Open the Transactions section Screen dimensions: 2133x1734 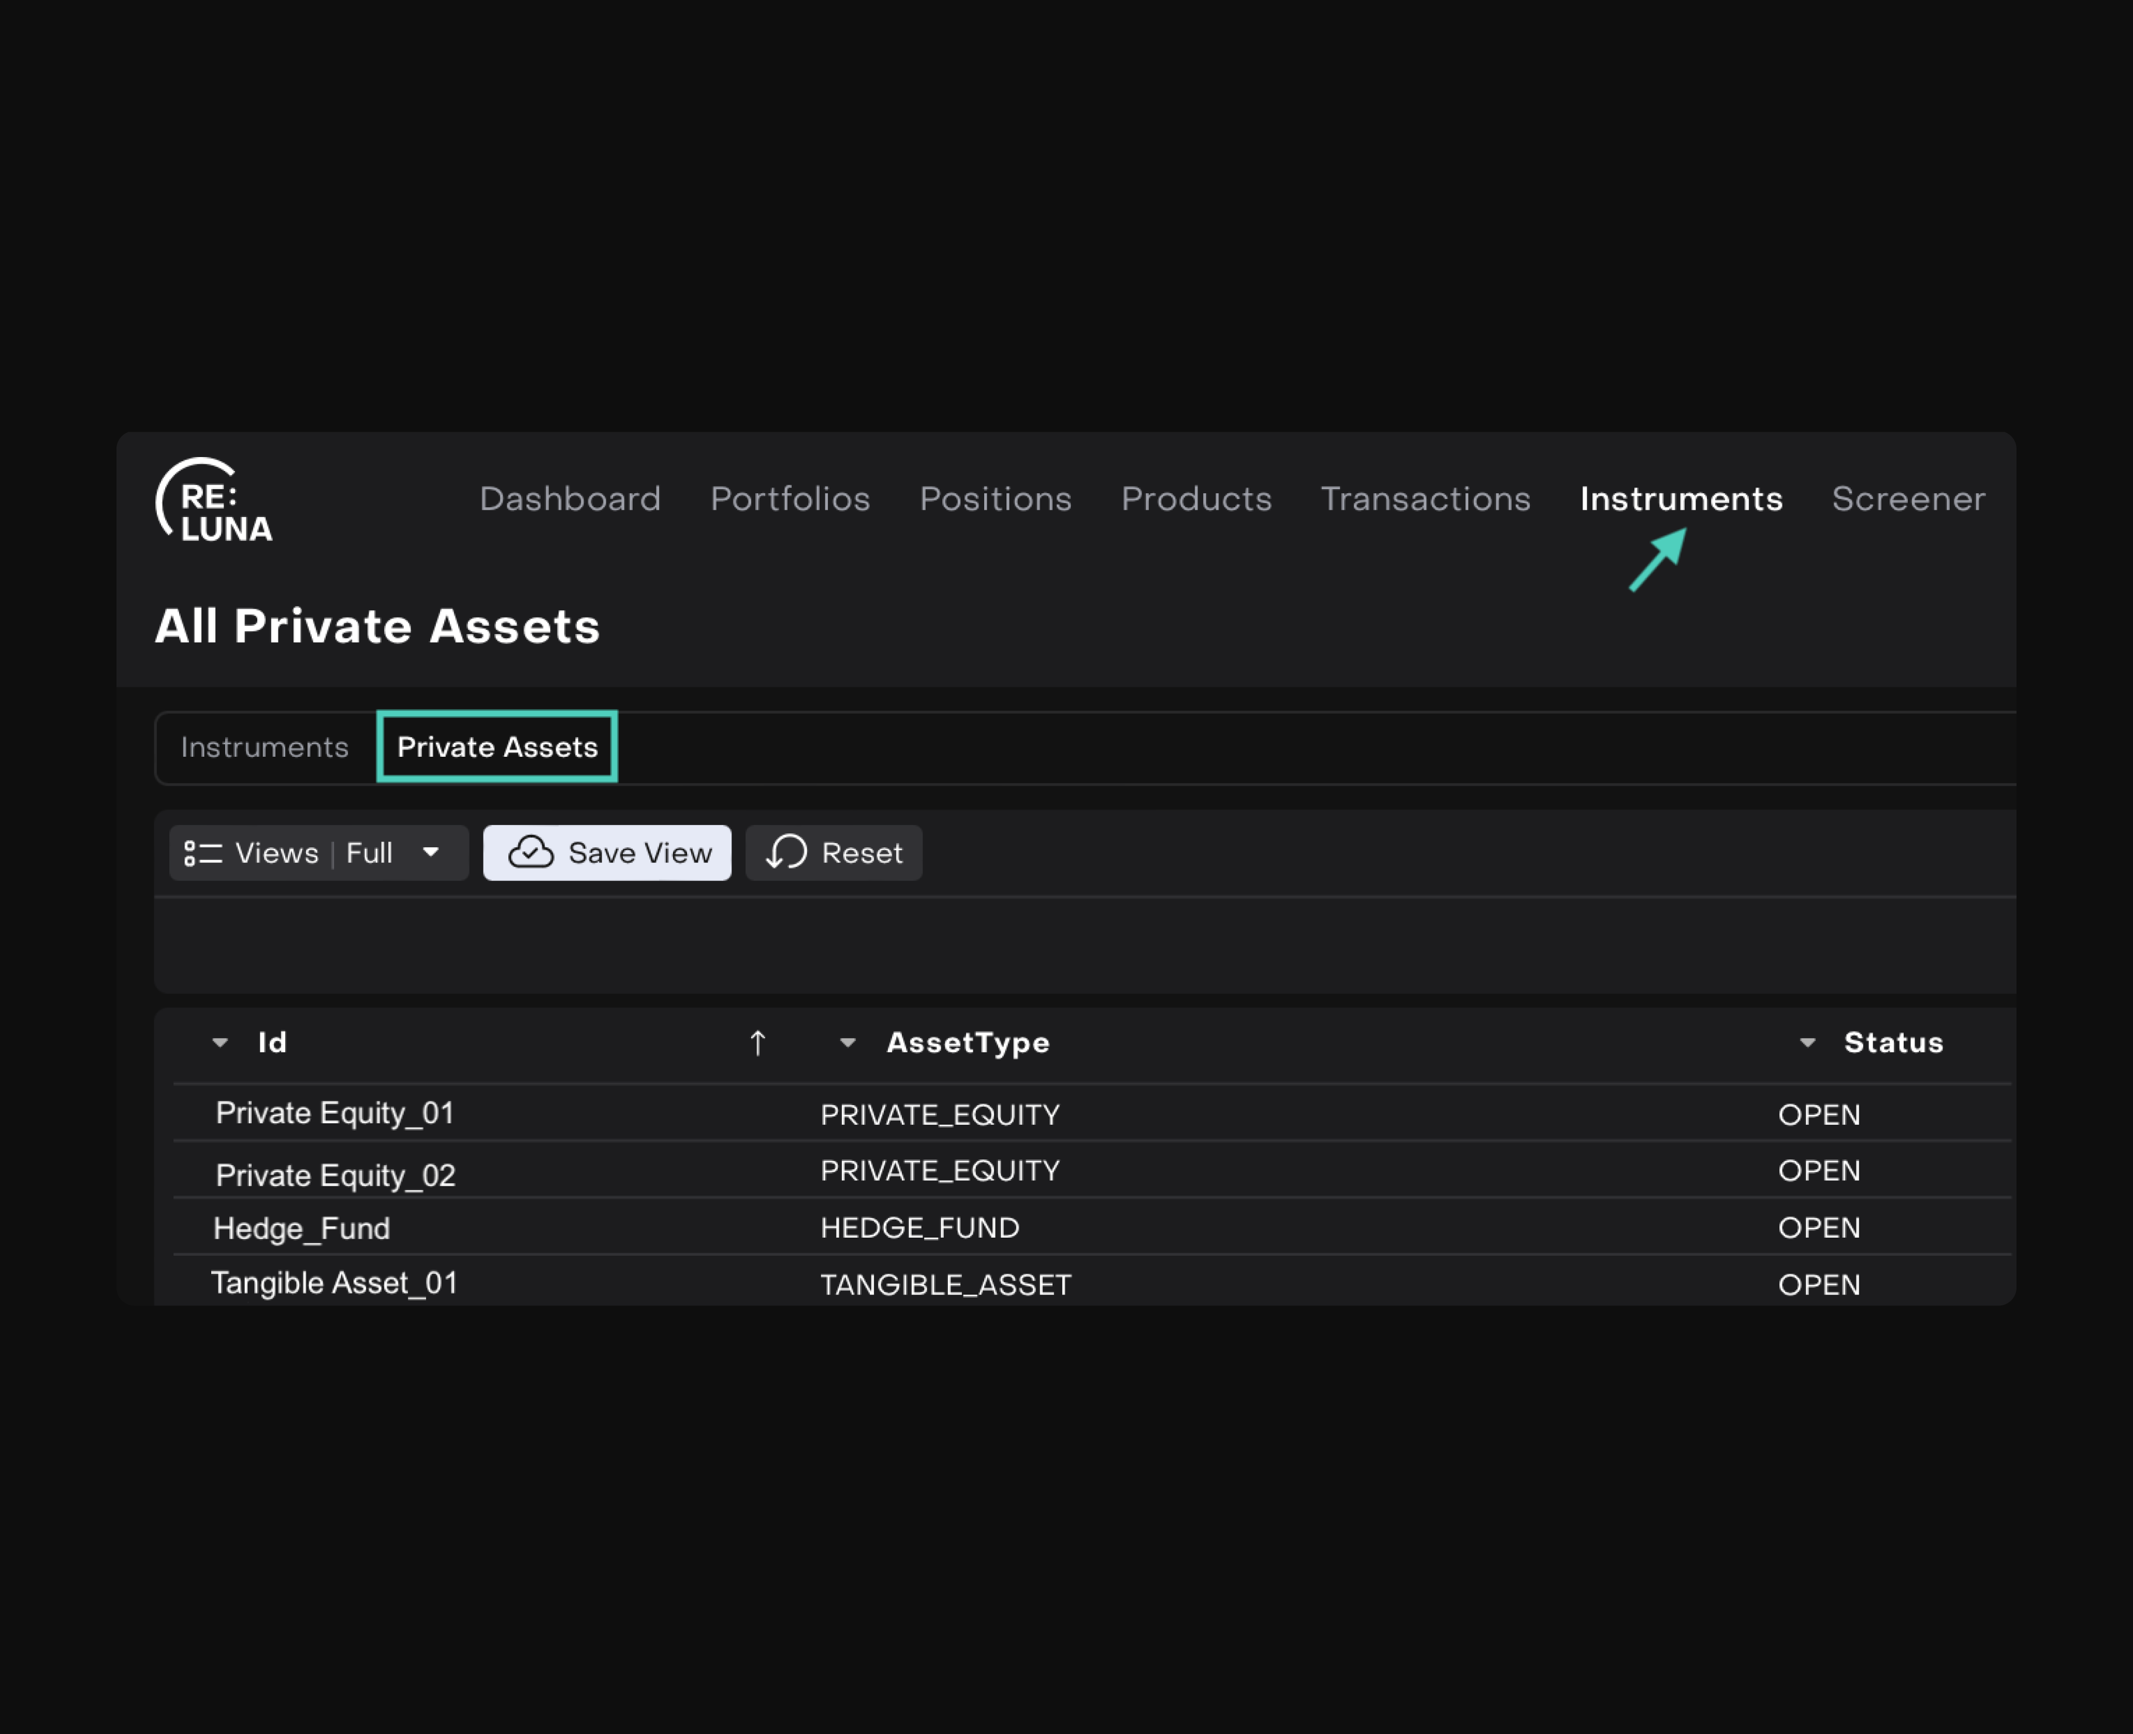[x=1425, y=498]
